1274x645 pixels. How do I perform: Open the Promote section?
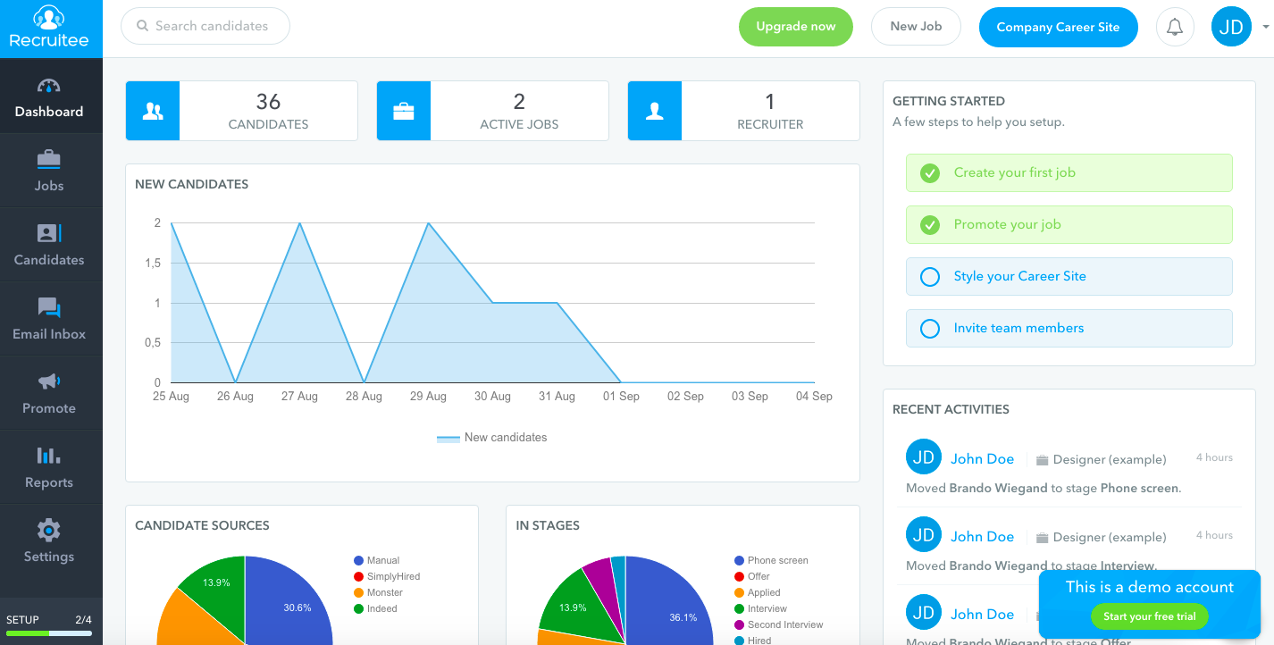[51, 393]
